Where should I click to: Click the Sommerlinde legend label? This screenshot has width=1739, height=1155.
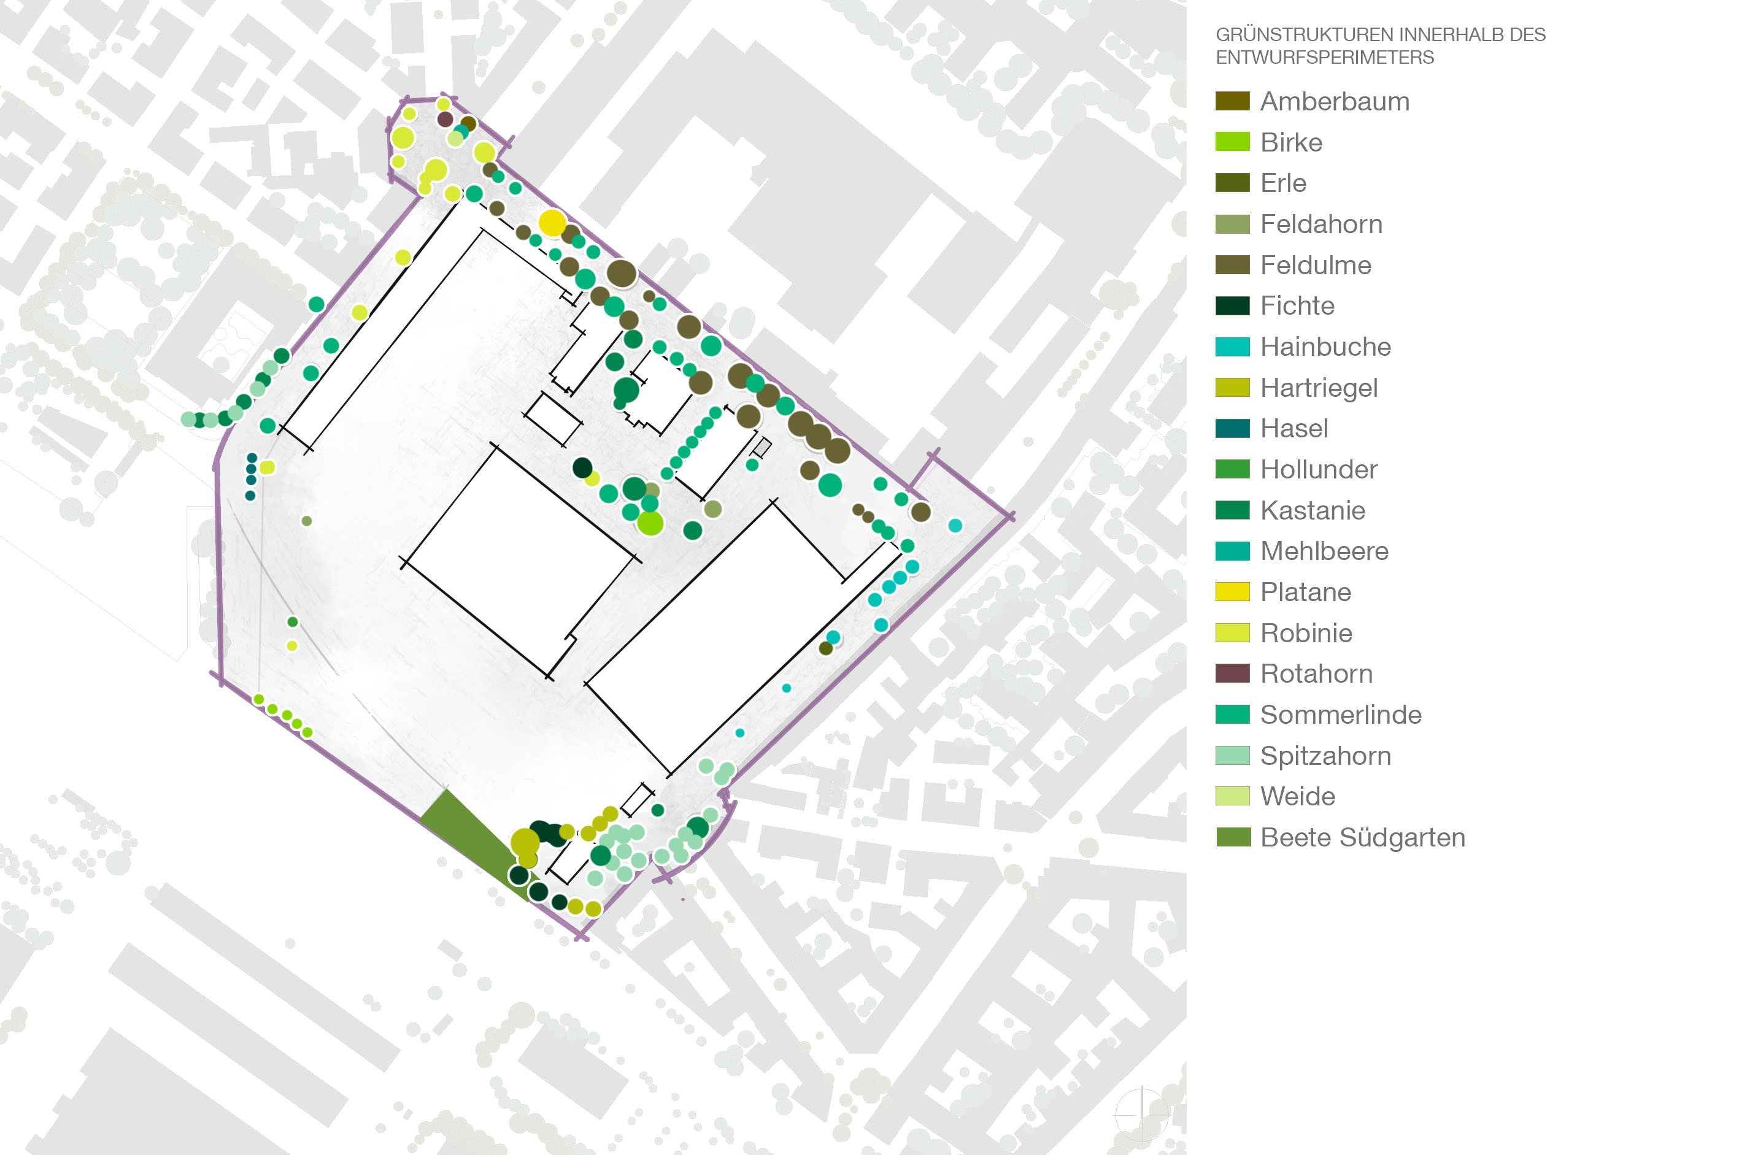[x=1340, y=715]
